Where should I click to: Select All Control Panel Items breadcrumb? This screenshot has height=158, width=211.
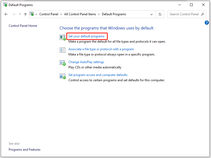(x=80, y=14)
